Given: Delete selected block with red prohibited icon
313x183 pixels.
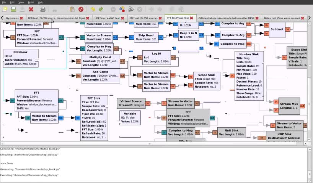Looking at the screenshot, I should tap(81, 9).
